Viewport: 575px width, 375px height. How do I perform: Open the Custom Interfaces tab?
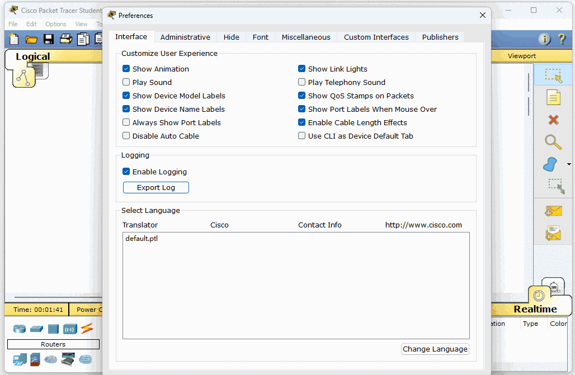coord(376,37)
